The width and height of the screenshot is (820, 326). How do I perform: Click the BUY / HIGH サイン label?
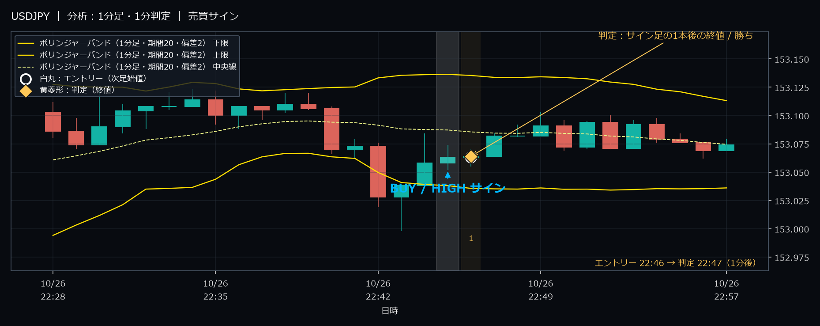448,189
